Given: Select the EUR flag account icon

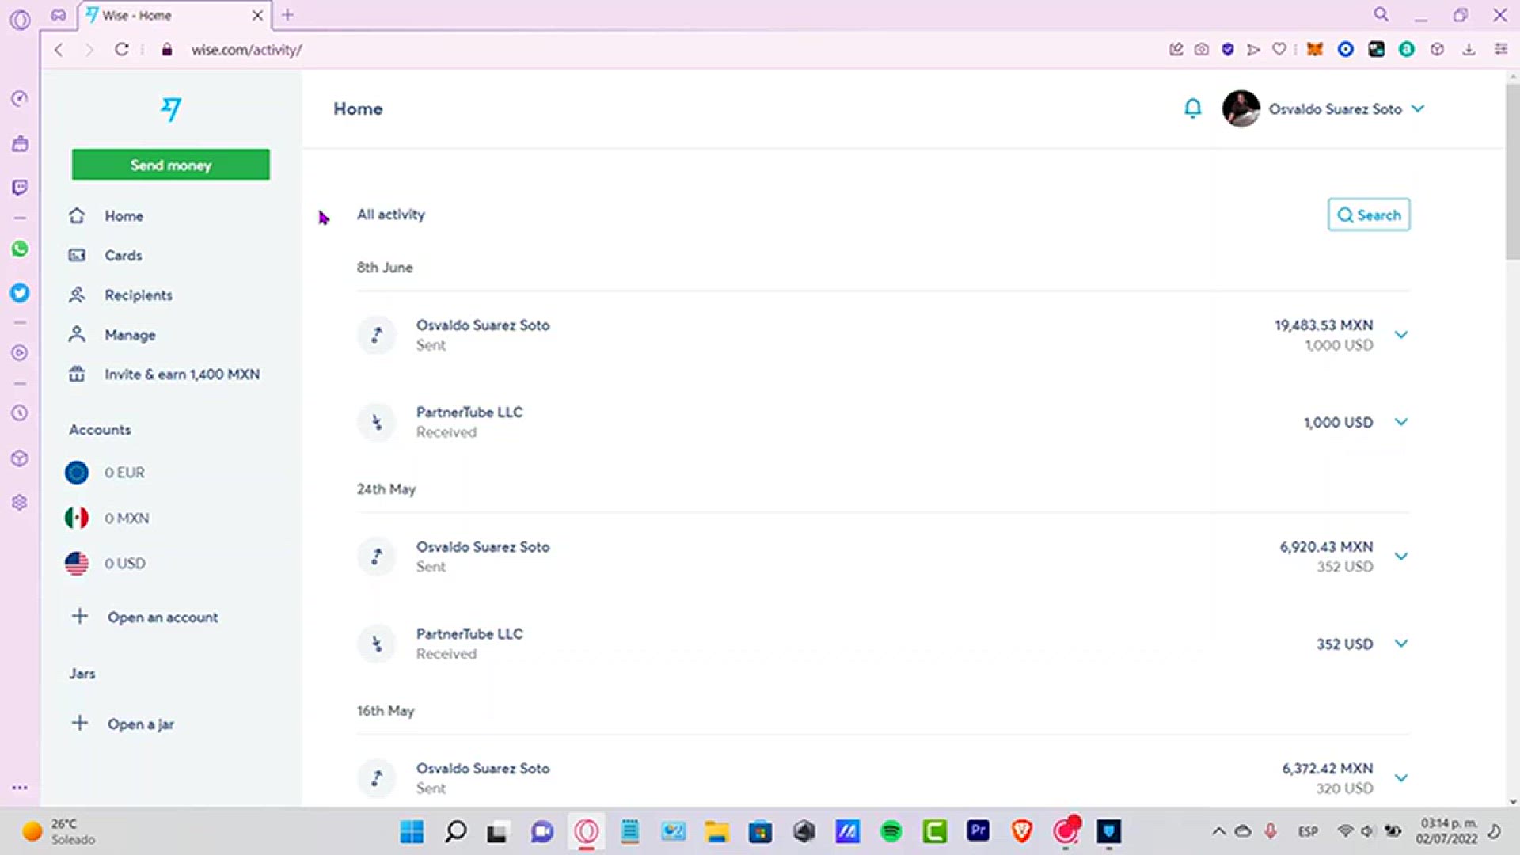Looking at the screenshot, I should point(77,473).
